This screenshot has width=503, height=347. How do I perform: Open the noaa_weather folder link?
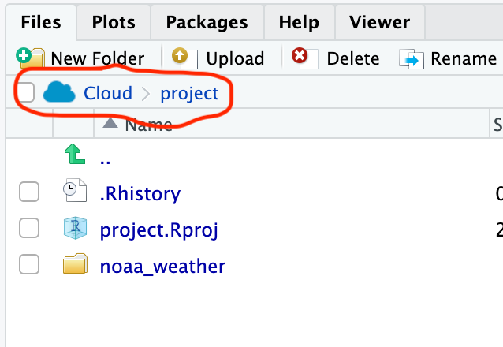162,267
